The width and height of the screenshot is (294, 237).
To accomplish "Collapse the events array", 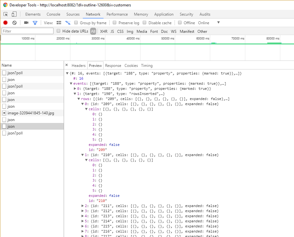I will pyautogui.click(x=71, y=83).
